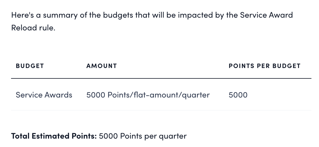Click the Service Awards budget name cell

(44, 95)
